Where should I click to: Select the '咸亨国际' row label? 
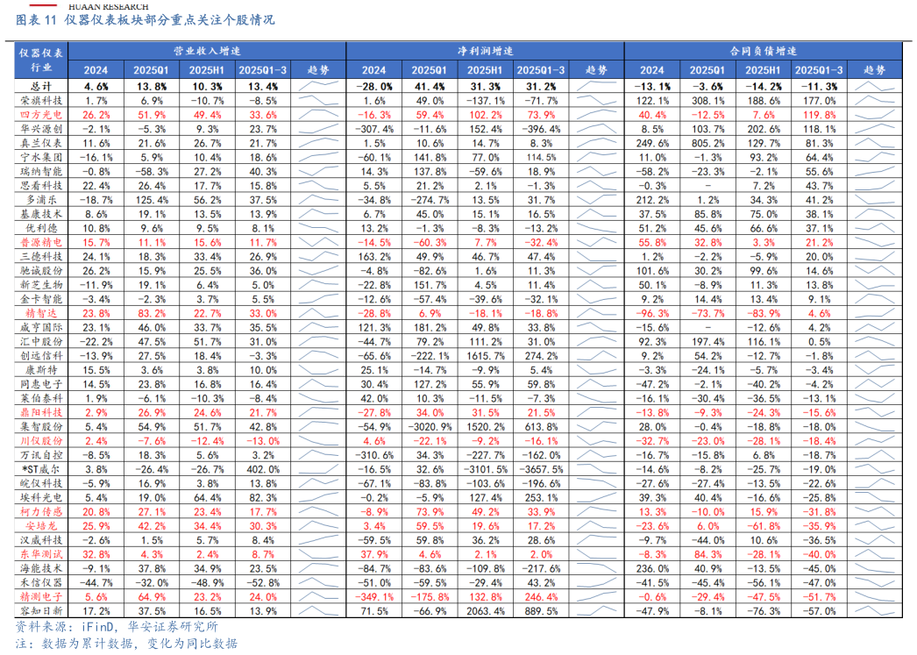point(41,328)
